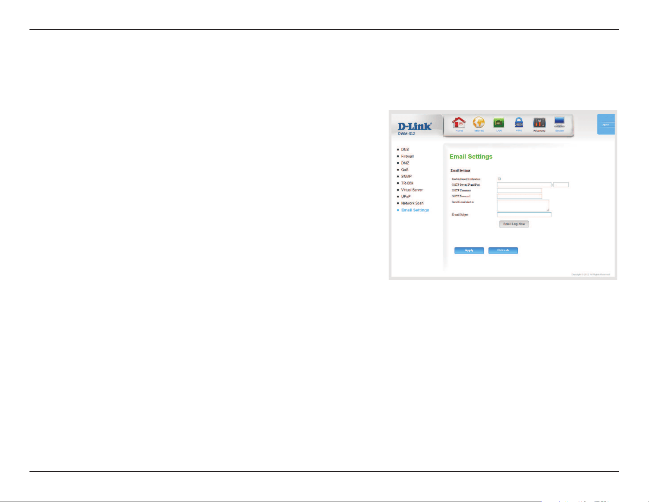This screenshot has width=649, height=502.
Task: Open the System monitor icon
Action: tap(559, 123)
